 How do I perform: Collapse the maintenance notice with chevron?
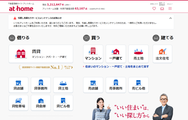point(170,18)
